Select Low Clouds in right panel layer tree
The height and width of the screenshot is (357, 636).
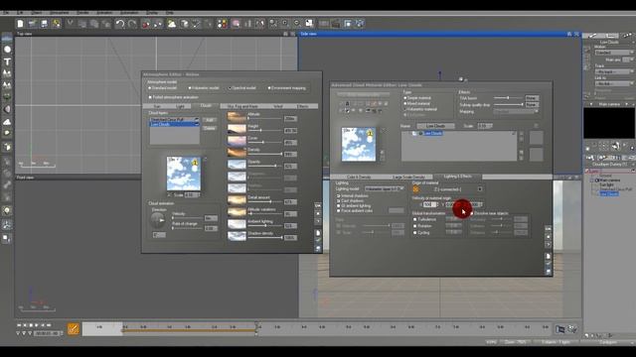tap(609, 194)
